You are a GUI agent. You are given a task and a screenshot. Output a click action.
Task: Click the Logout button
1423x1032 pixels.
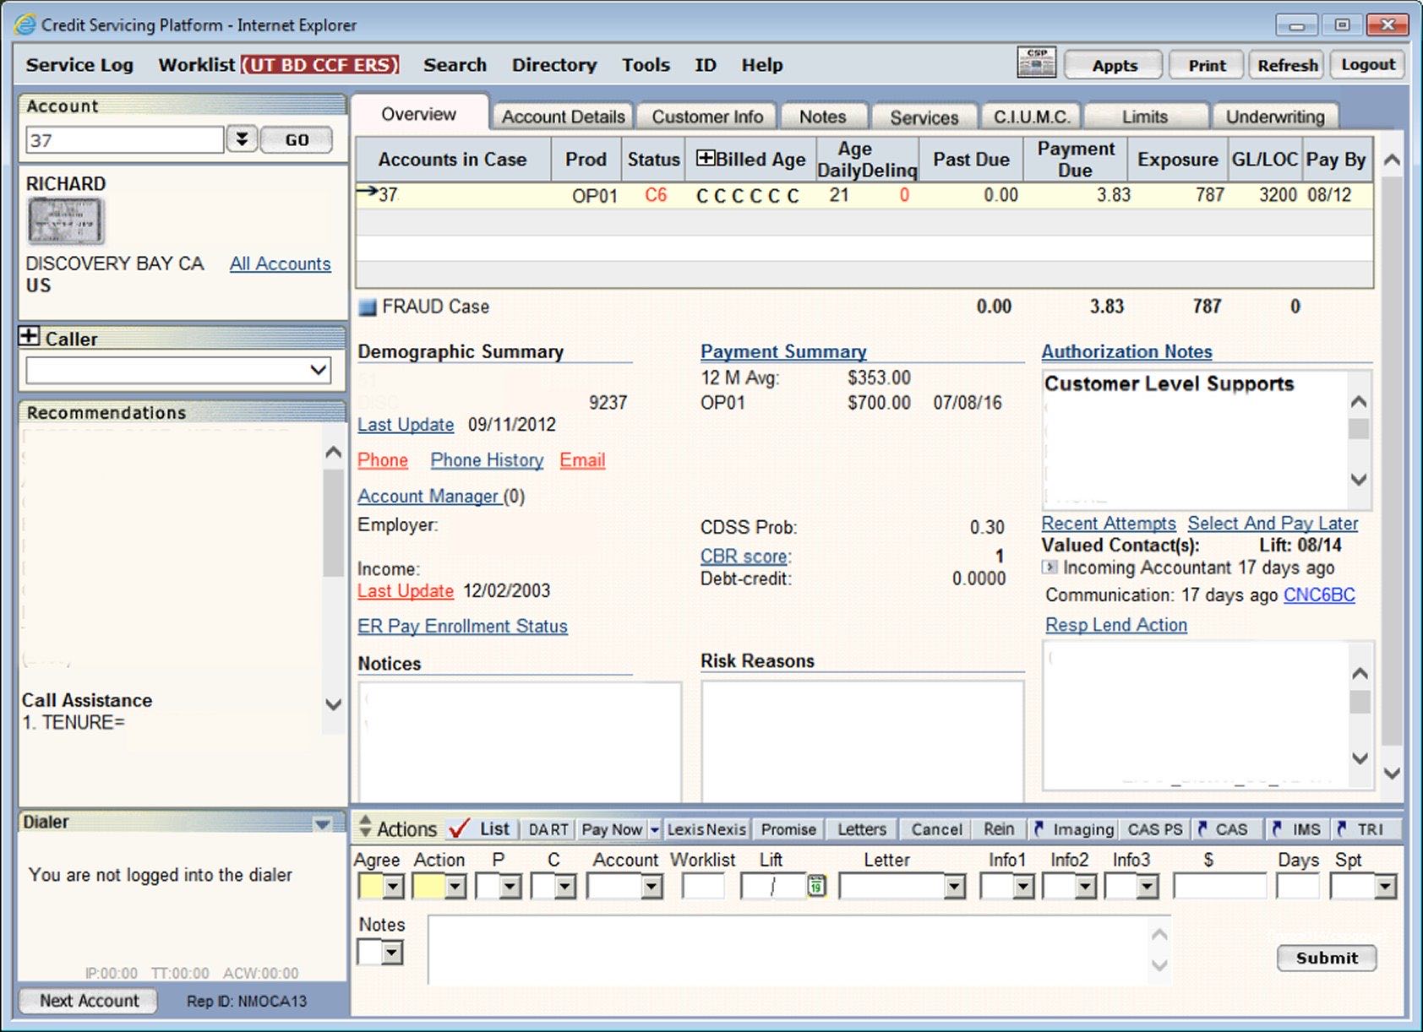tap(1367, 64)
